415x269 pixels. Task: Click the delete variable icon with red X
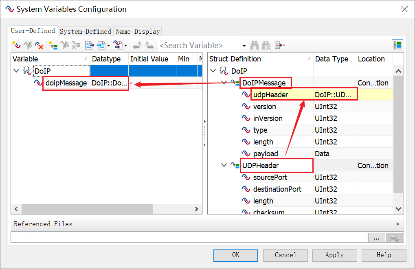(x=39, y=45)
